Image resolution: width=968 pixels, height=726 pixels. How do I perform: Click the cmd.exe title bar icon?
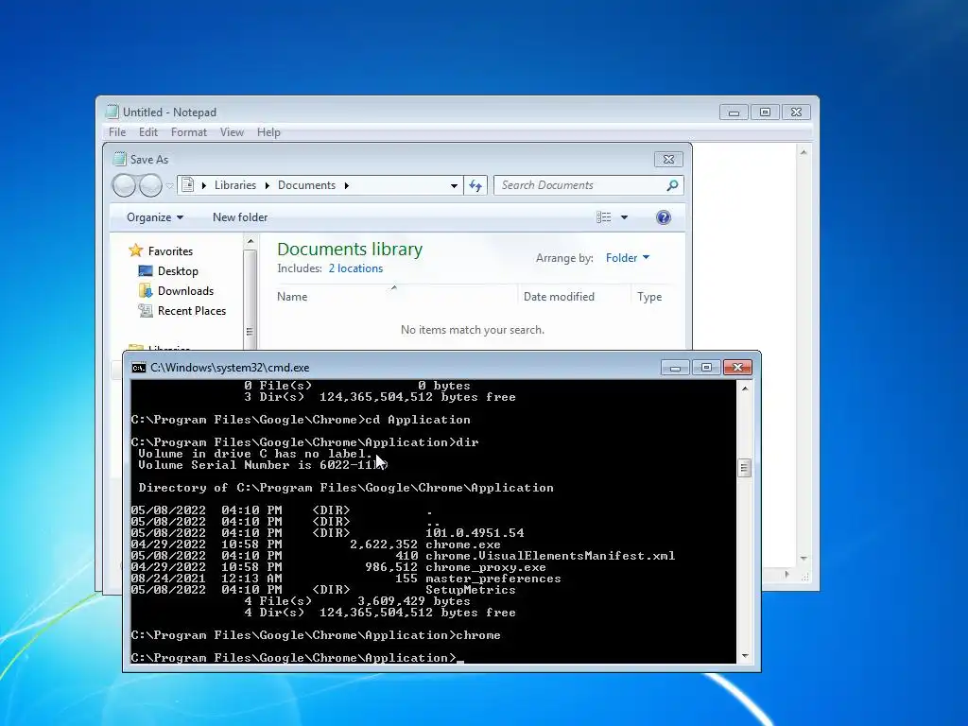pos(139,368)
